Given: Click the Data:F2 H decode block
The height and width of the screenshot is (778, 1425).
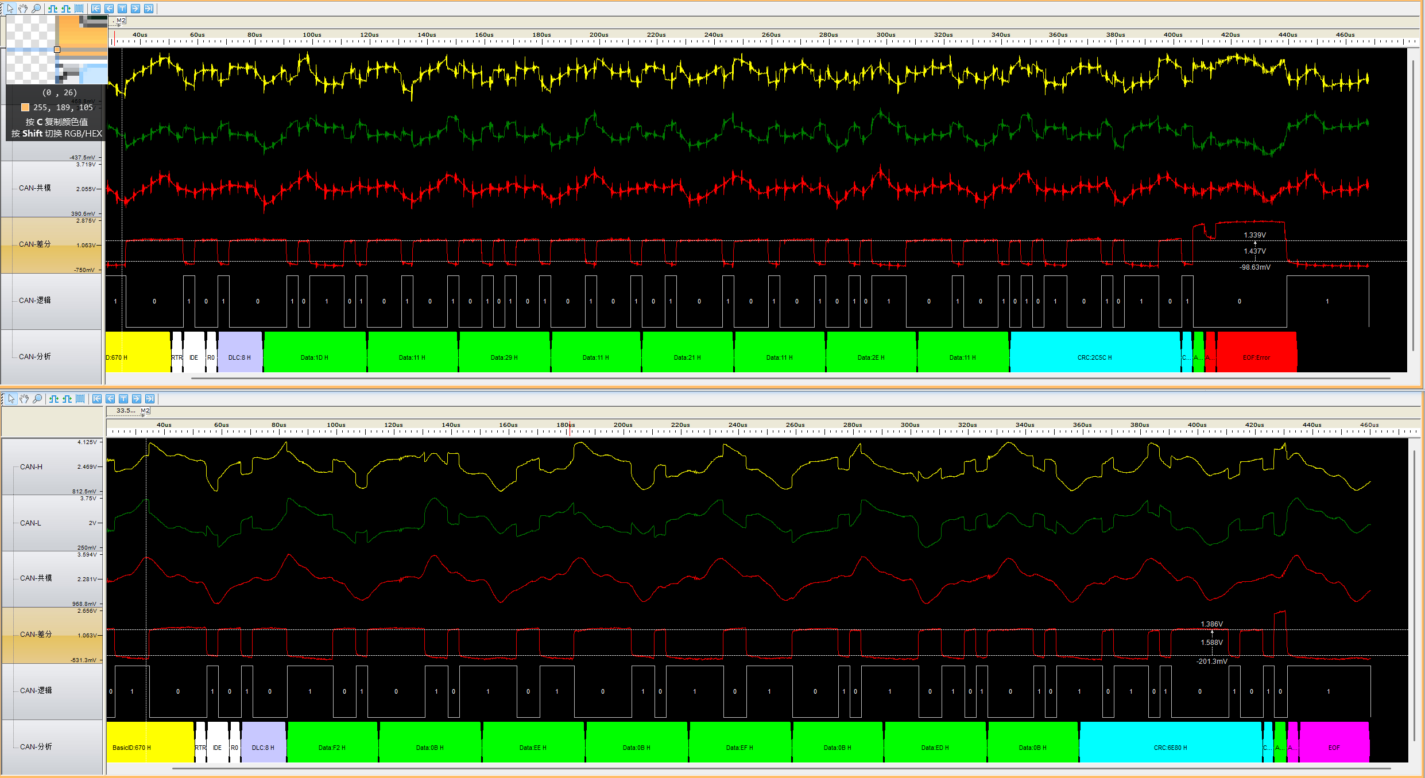Looking at the screenshot, I should point(332,742).
